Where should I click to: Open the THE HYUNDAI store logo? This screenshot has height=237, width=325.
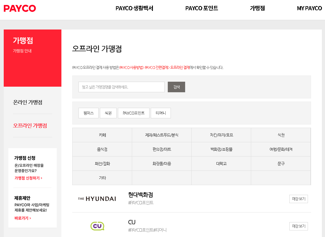pos(97,199)
